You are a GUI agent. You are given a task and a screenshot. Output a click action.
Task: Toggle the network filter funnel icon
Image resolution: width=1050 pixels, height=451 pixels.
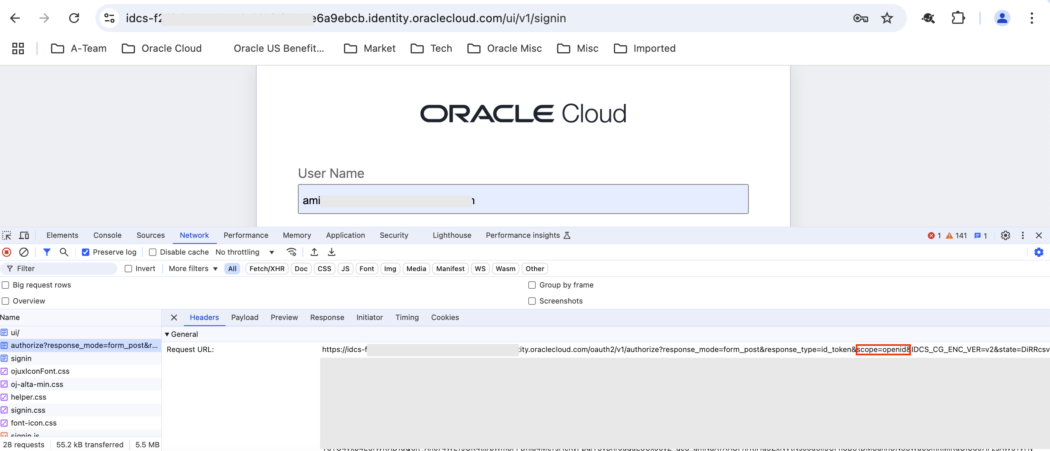[47, 252]
